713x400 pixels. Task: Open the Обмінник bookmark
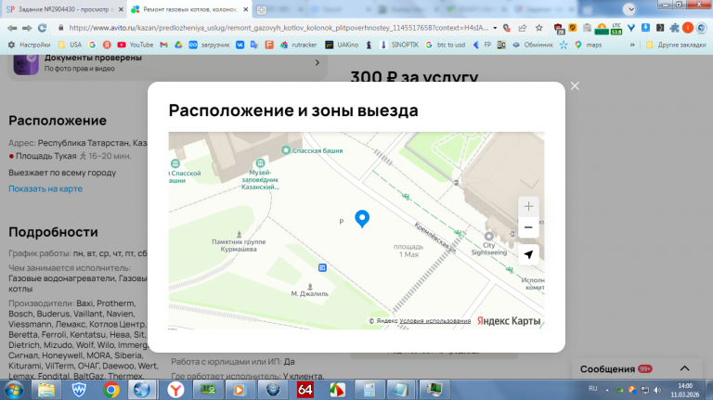[533, 45]
